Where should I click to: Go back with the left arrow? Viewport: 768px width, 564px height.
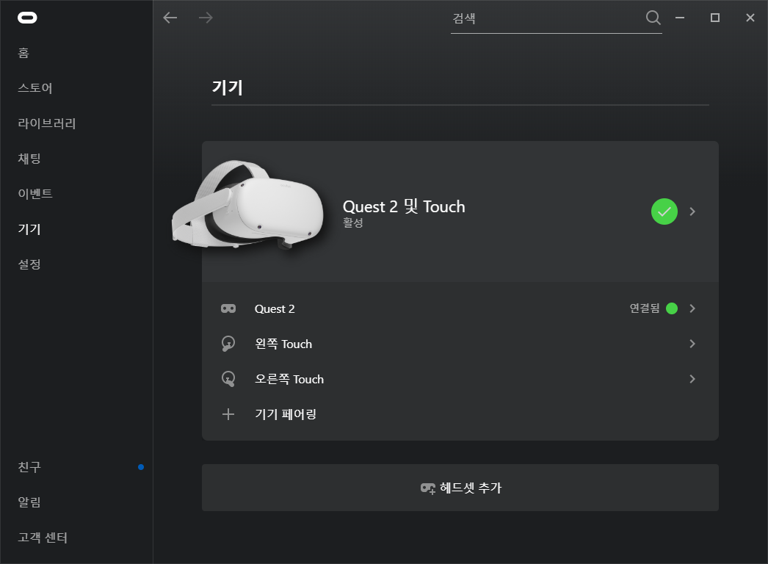(170, 18)
